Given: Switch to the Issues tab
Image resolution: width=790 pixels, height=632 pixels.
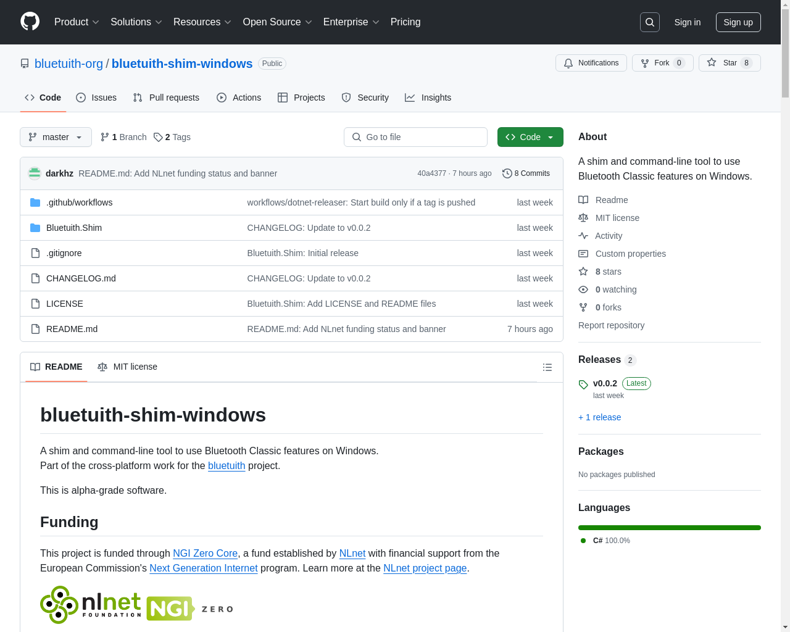Looking at the screenshot, I should pos(96,98).
